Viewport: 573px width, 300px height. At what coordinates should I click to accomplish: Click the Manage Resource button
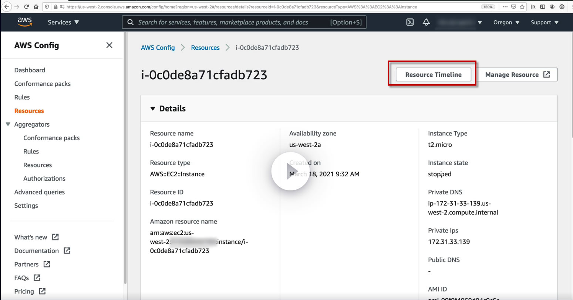(x=517, y=75)
